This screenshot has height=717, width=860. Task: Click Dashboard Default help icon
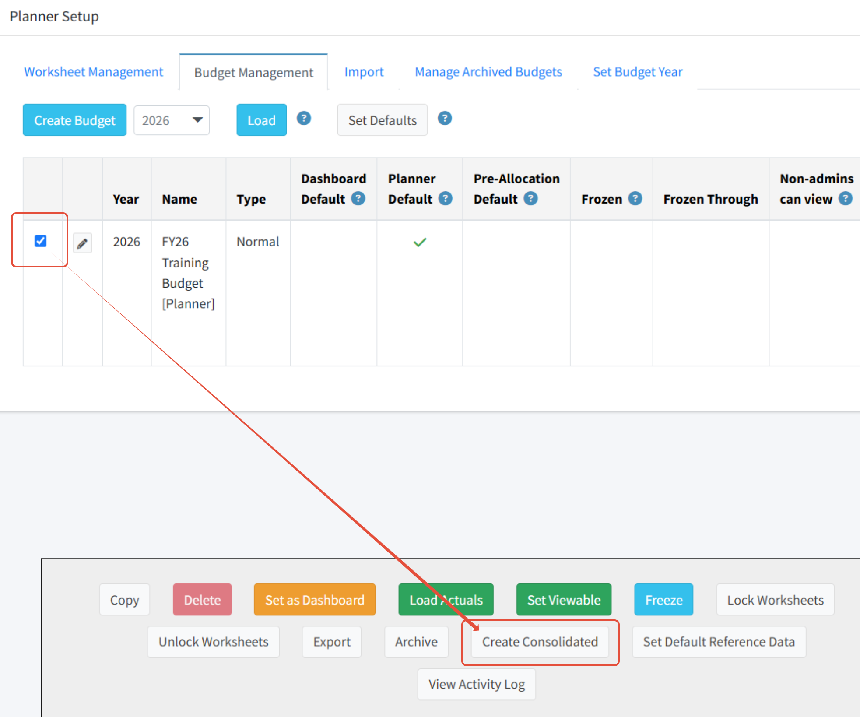tap(358, 199)
